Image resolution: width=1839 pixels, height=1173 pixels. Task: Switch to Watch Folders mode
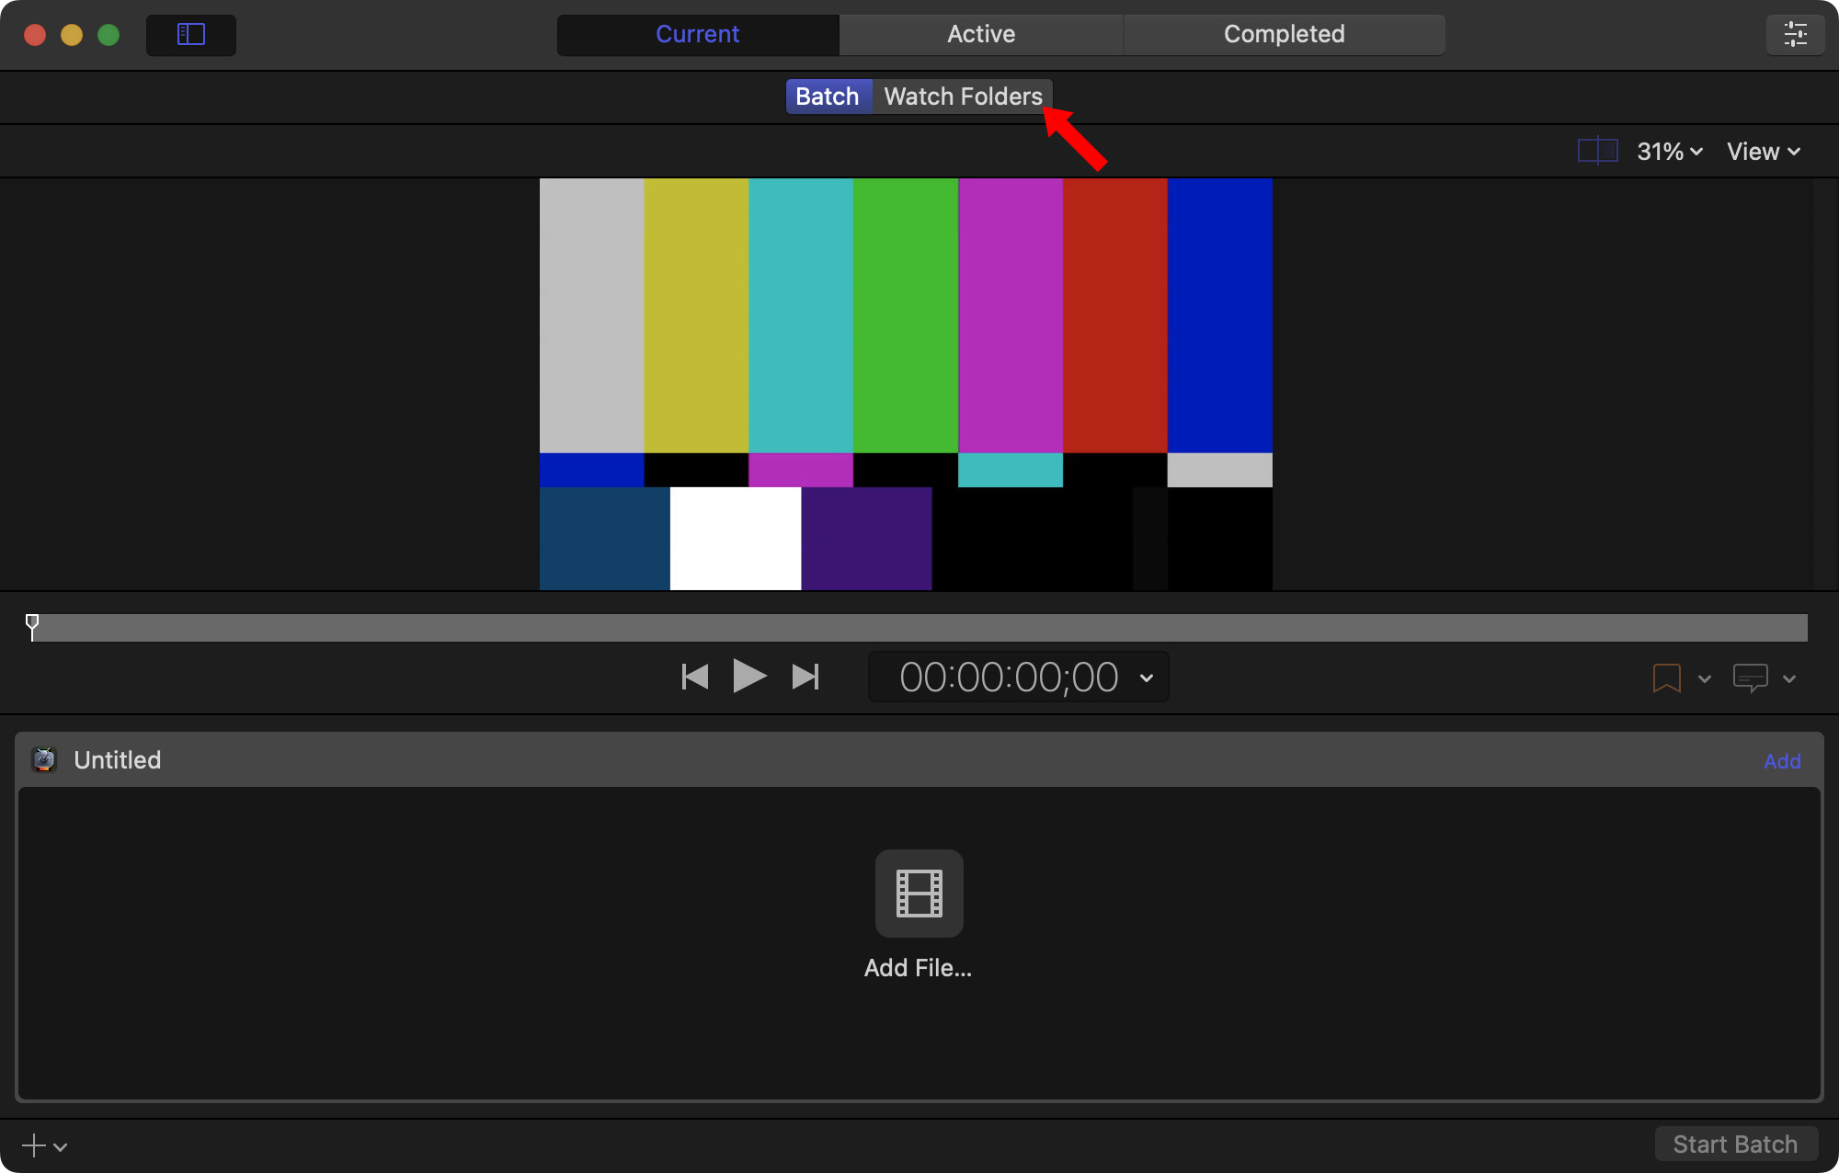(x=962, y=97)
